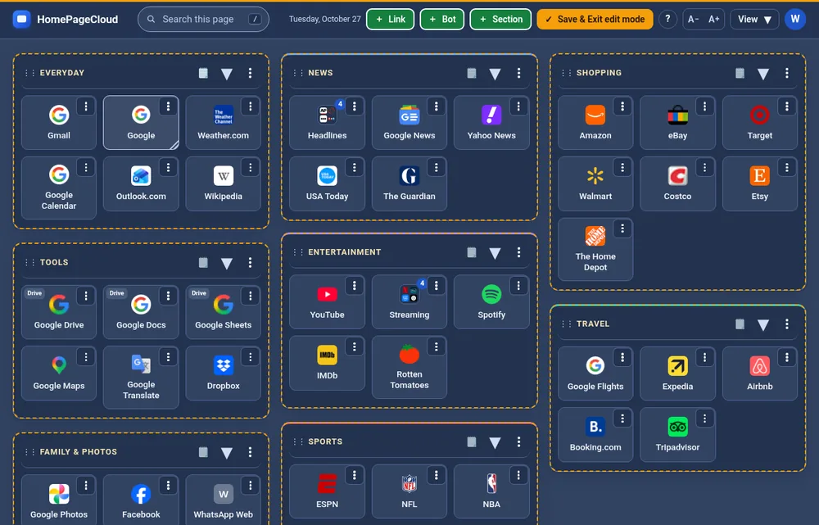Click the Travel section note icon

coord(740,324)
